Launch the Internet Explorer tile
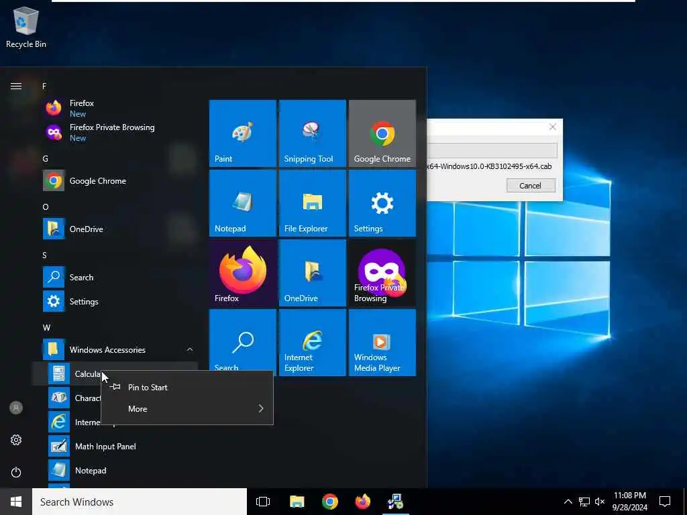Screen dimensions: 687x515 click(313, 343)
